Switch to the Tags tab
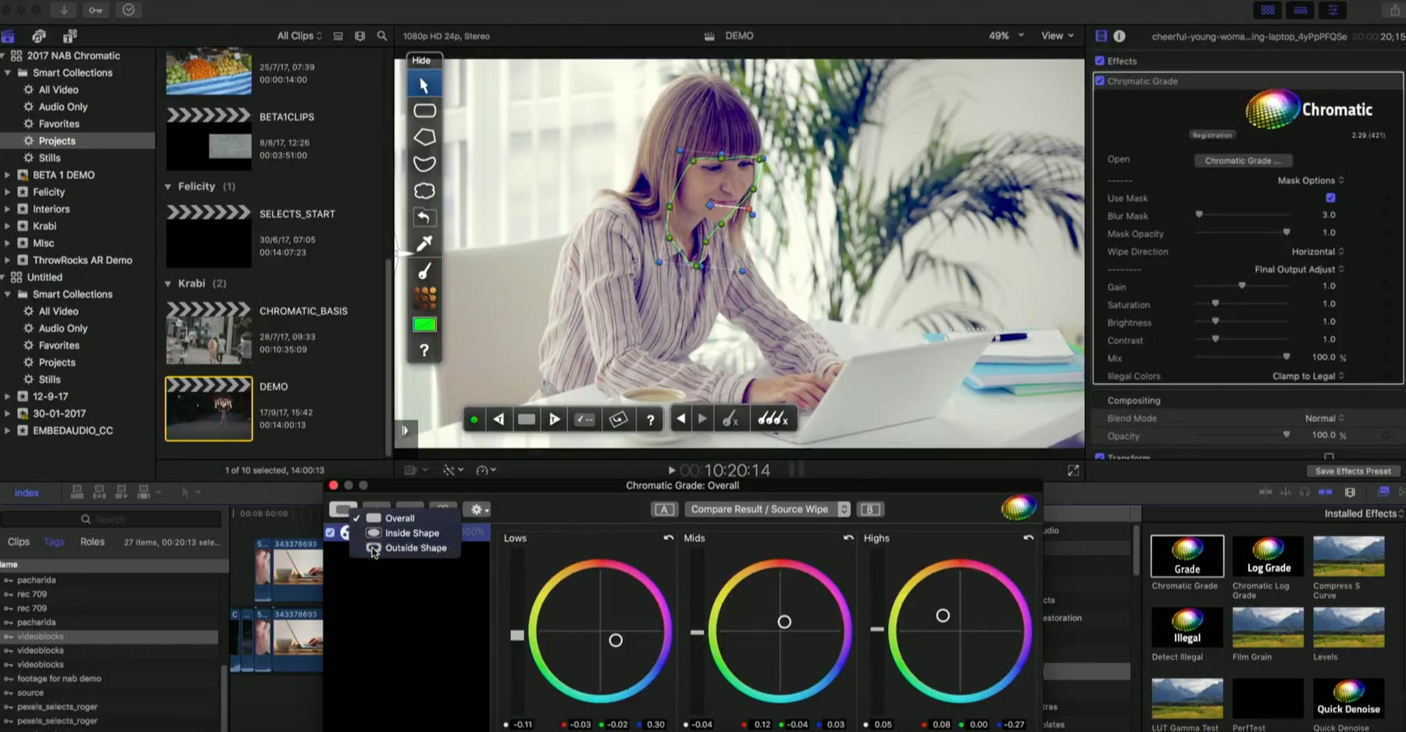The image size is (1406, 732). [54, 541]
